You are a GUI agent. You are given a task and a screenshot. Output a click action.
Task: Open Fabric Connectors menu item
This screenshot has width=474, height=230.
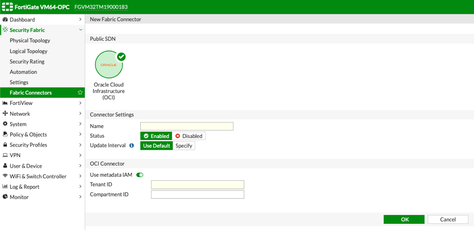[x=42, y=93]
